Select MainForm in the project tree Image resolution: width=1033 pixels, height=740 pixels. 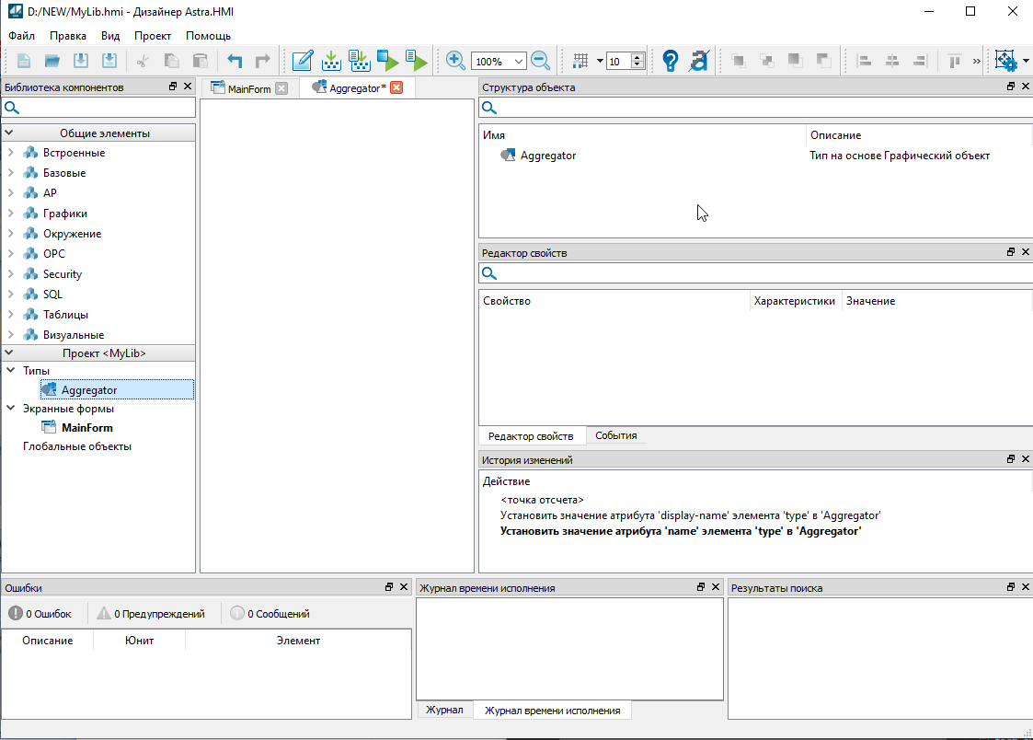coord(86,428)
